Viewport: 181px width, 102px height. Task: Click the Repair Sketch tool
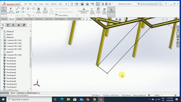(92, 11)
